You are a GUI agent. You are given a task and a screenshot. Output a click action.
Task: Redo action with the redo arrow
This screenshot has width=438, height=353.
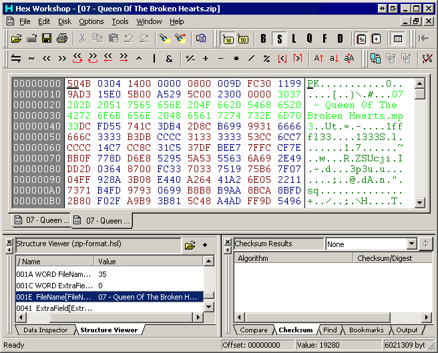click(144, 39)
